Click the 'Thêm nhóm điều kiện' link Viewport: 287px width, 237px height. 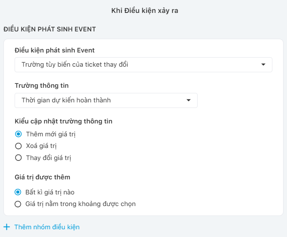(x=47, y=227)
